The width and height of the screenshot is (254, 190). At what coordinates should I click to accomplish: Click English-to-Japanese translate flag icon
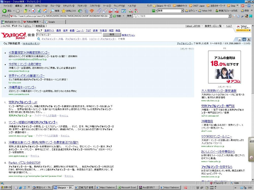(x=137, y=11)
